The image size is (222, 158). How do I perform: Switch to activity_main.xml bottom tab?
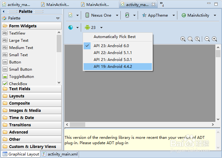point(60,154)
